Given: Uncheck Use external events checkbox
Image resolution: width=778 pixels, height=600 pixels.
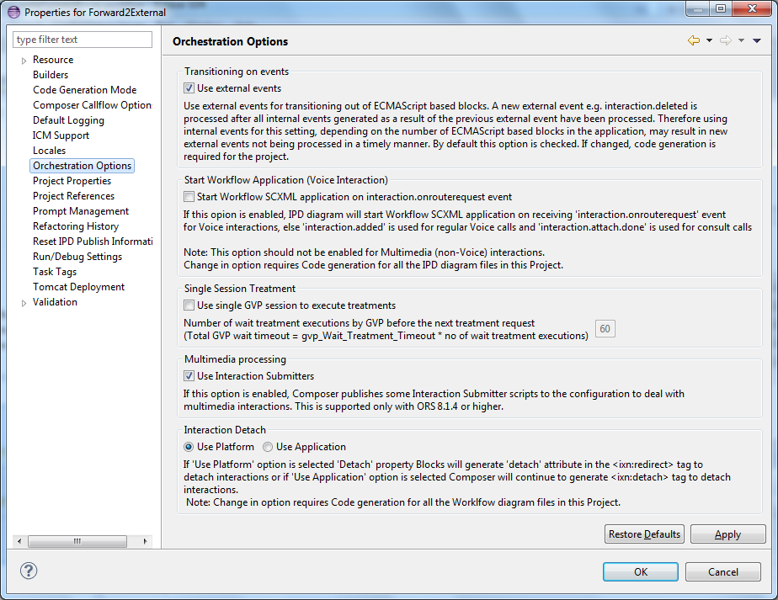Looking at the screenshot, I should point(189,88).
